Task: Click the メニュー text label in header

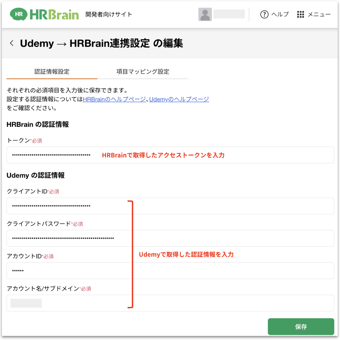Action: coord(319,14)
